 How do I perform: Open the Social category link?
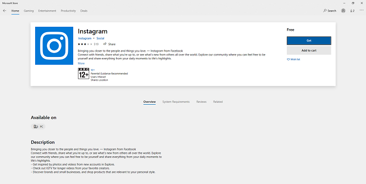coord(101,38)
